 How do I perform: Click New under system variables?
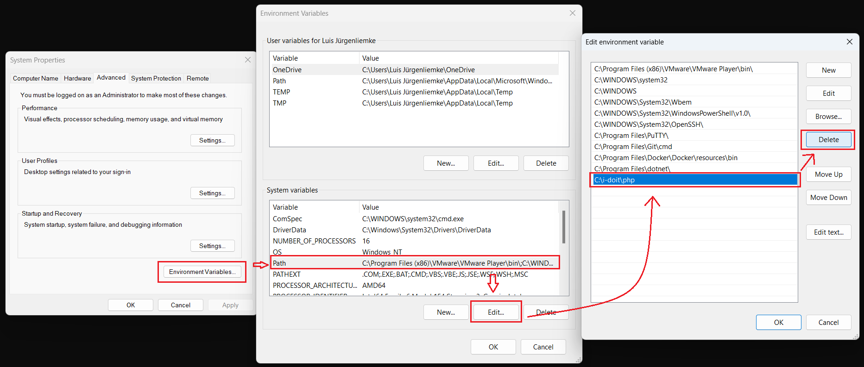pos(446,312)
